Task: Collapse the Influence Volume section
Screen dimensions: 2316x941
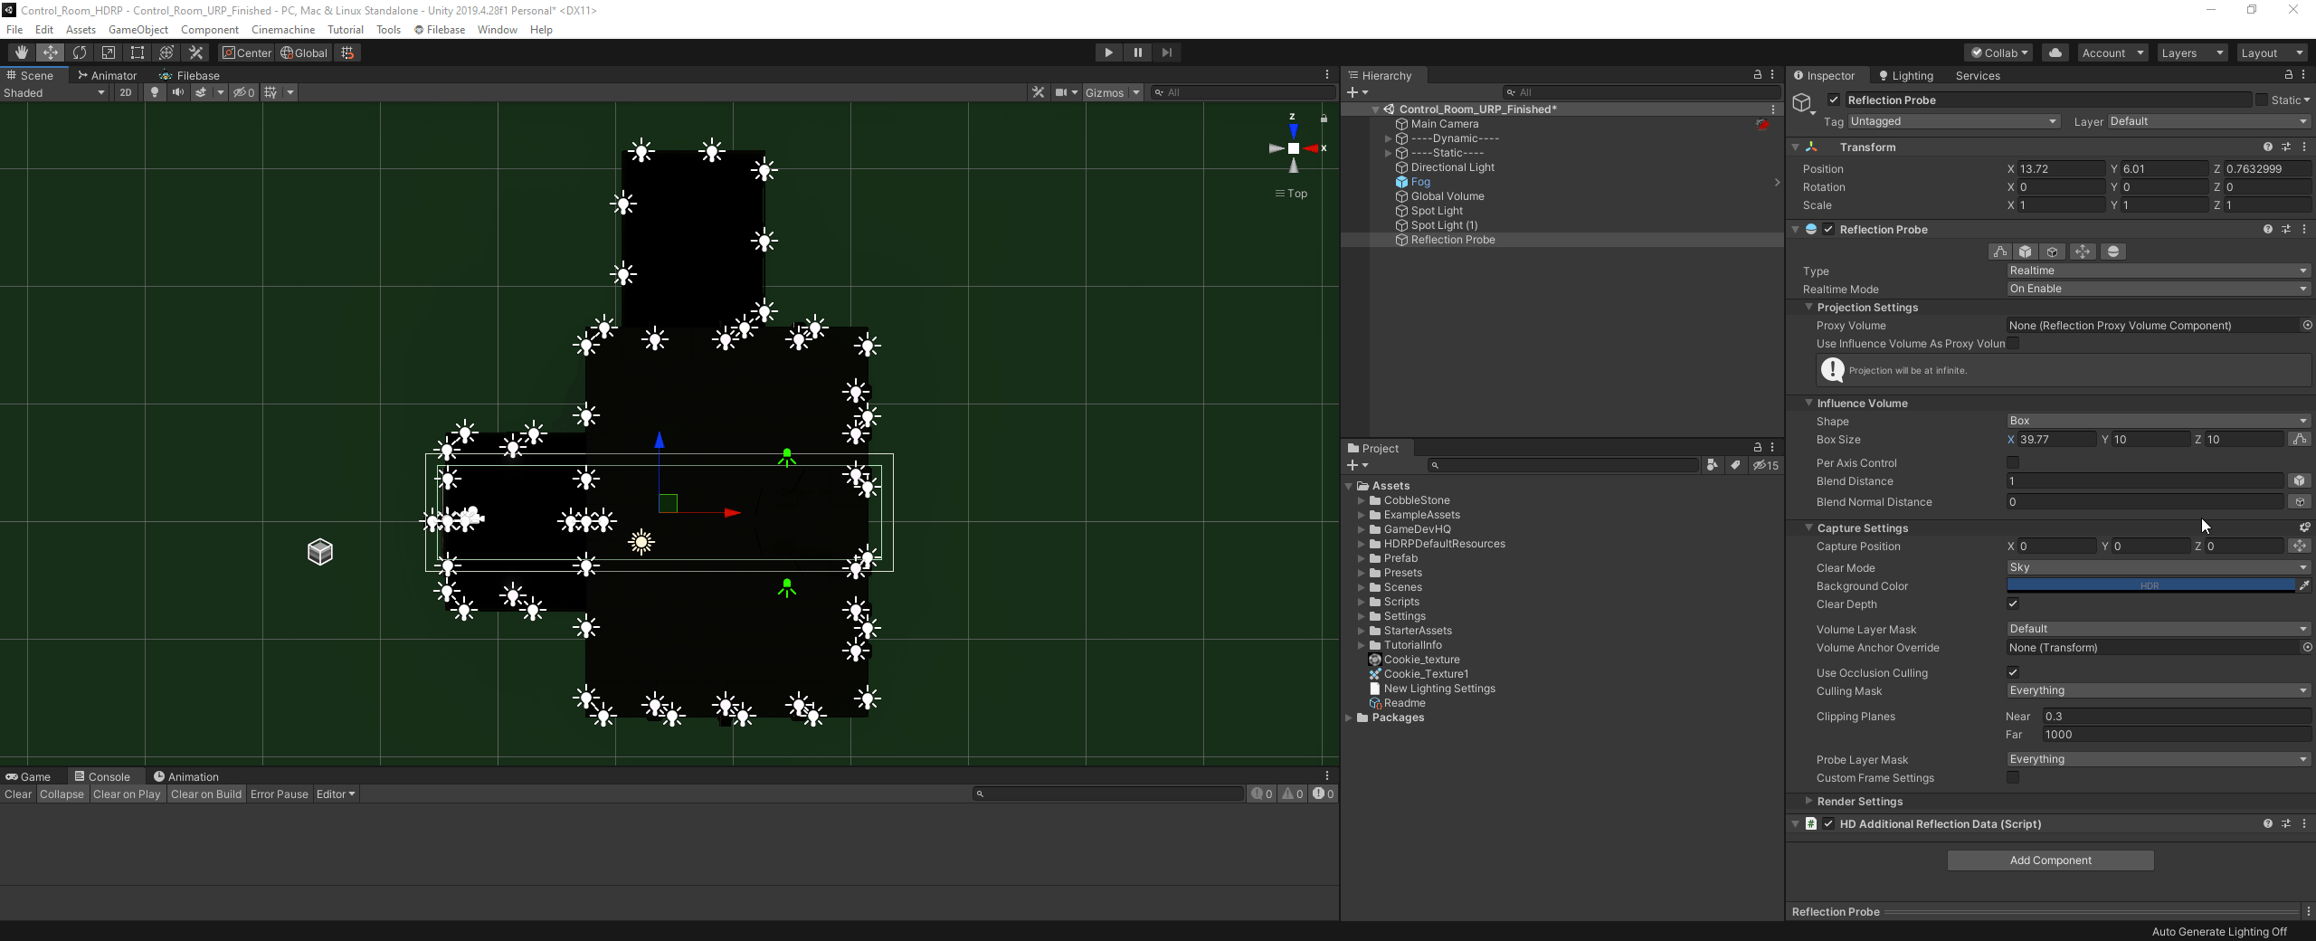Action: click(x=1807, y=403)
